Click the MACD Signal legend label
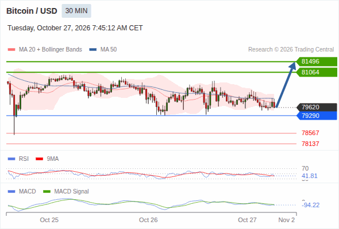339x229 pixels. (71, 192)
